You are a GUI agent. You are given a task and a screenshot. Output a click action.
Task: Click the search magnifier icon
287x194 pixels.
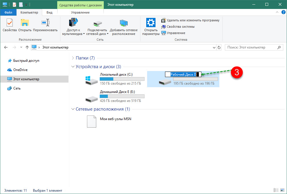(279, 47)
